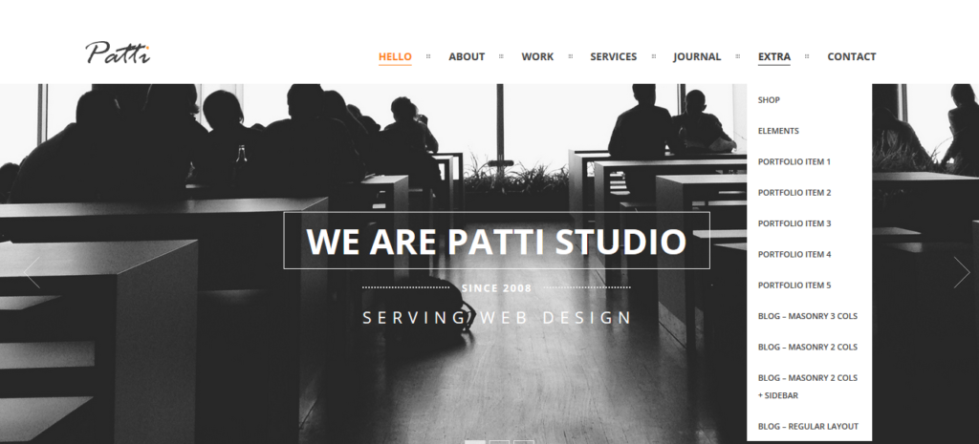Expand the Extra dropdown menu
Image resolution: width=979 pixels, height=444 pixels.
click(774, 56)
